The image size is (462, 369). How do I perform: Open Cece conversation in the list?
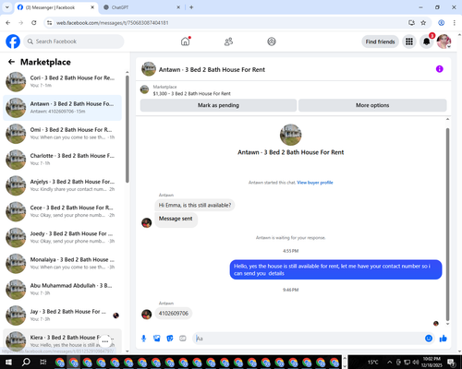coord(62,211)
